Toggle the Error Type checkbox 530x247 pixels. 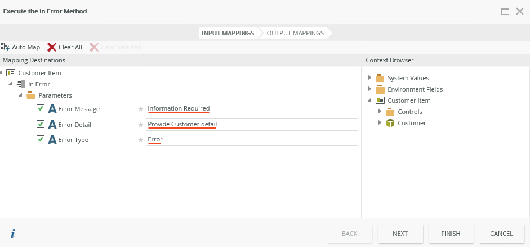point(41,139)
